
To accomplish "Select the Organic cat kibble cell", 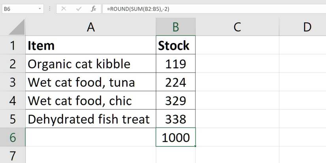I will click(91, 64).
